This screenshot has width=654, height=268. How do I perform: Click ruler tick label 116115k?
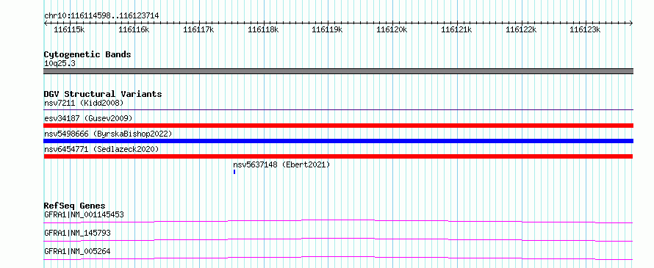(70, 29)
